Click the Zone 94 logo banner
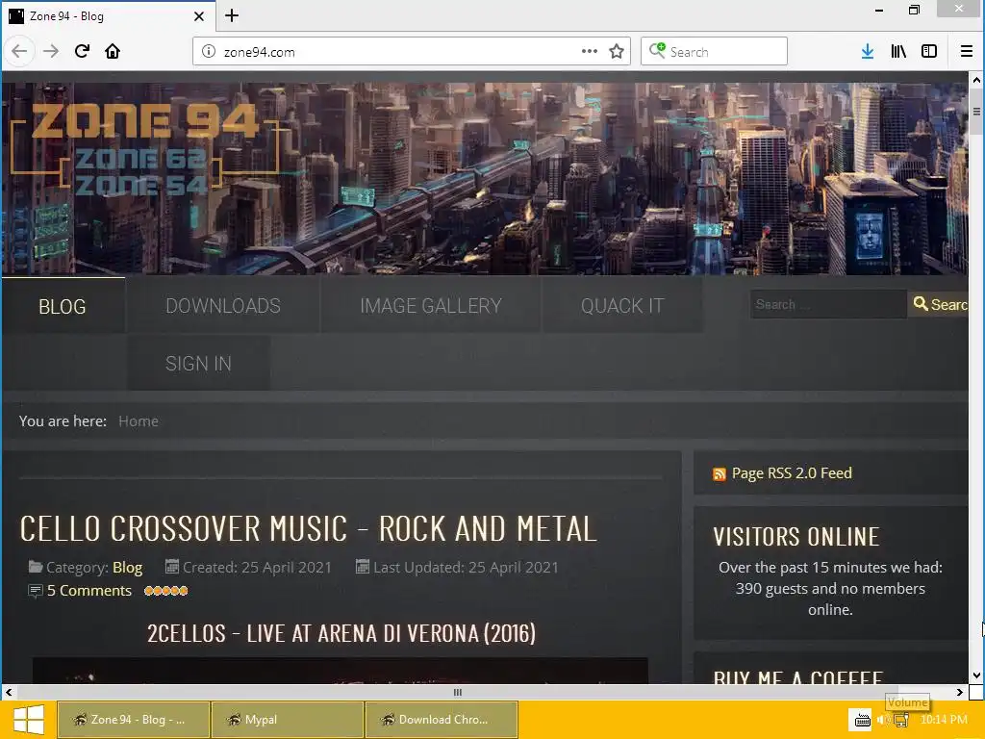985x739 pixels. coord(144,149)
